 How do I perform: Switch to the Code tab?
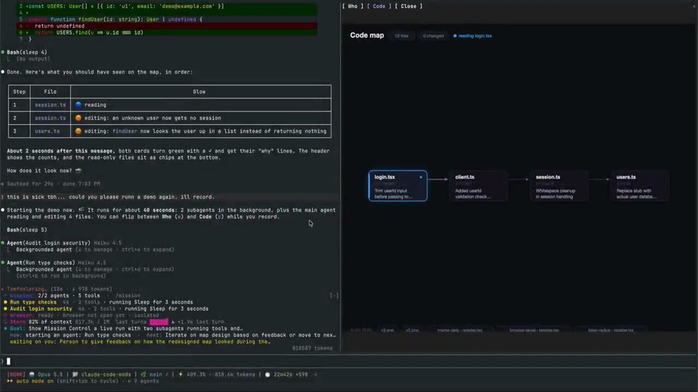tap(379, 6)
